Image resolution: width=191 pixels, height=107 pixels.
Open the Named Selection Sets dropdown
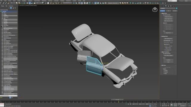coord(67,3)
